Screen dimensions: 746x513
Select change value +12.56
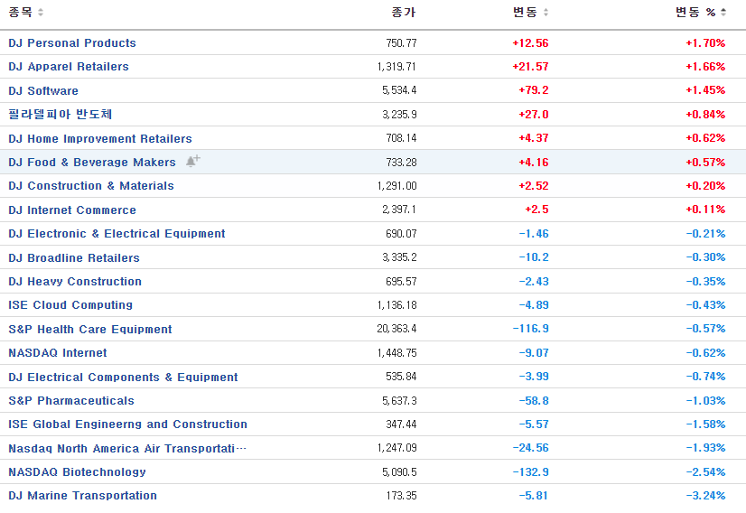tap(530, 43)
